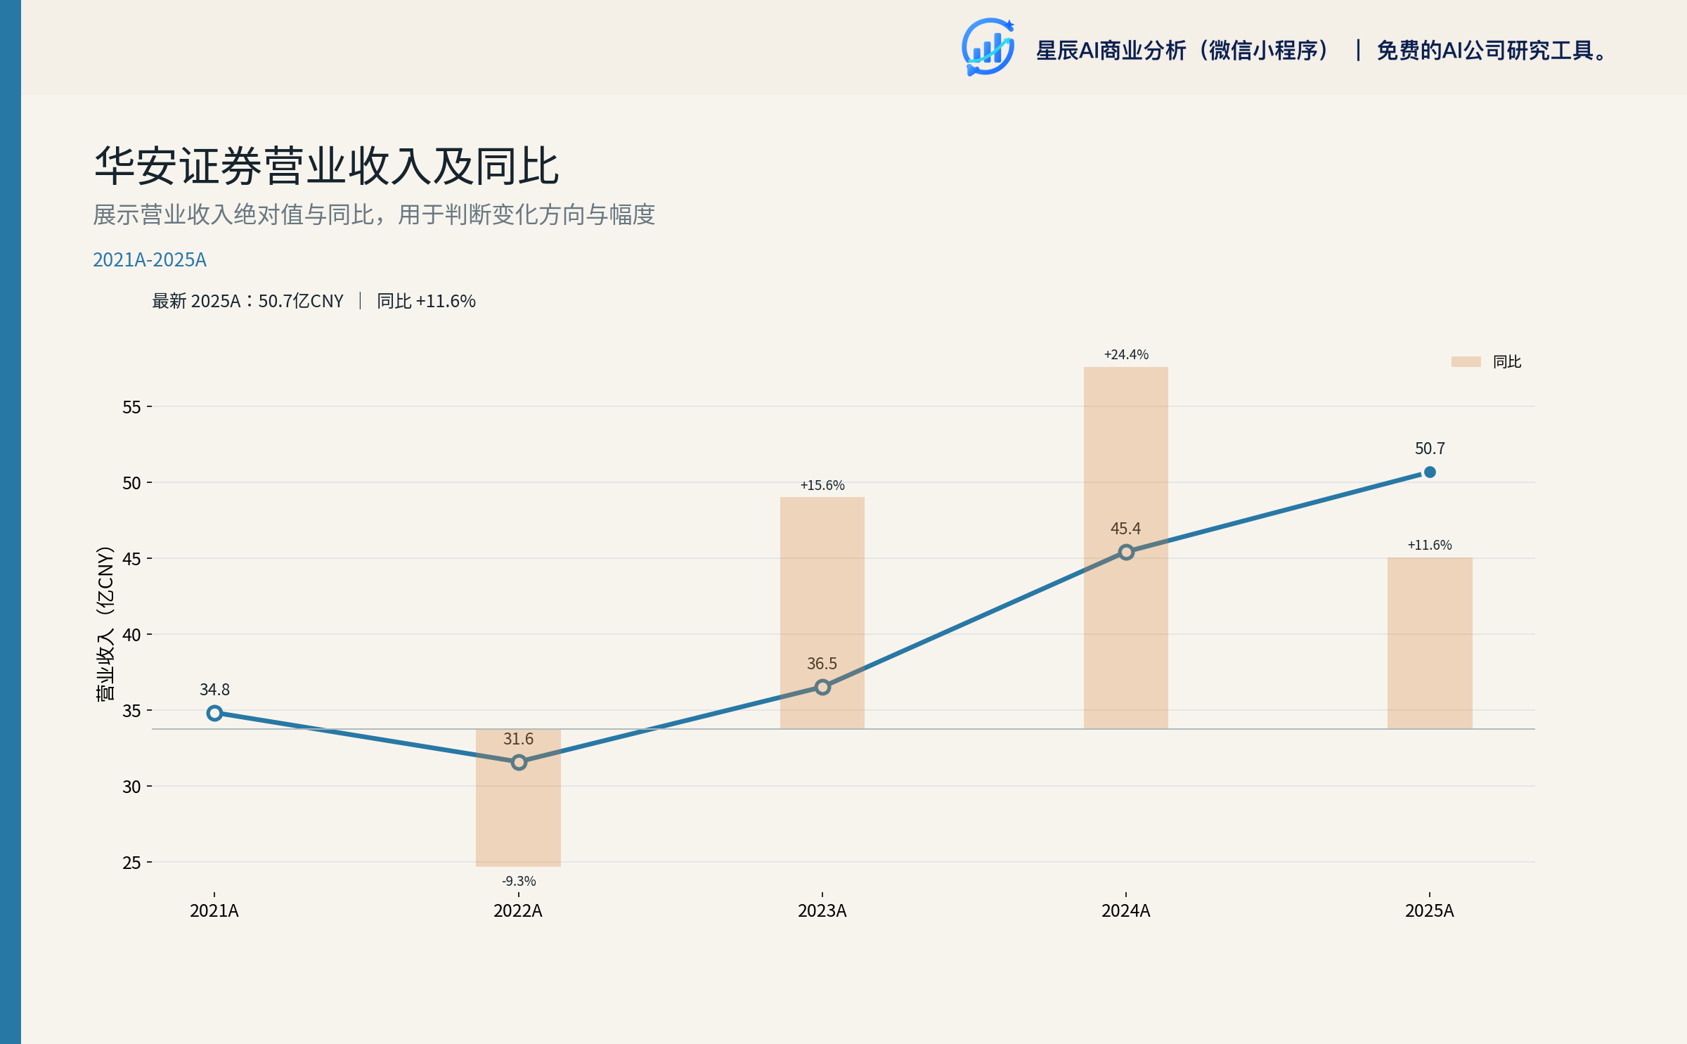
Task: Click the 2021A data point marker
Action: pos(214,713)
